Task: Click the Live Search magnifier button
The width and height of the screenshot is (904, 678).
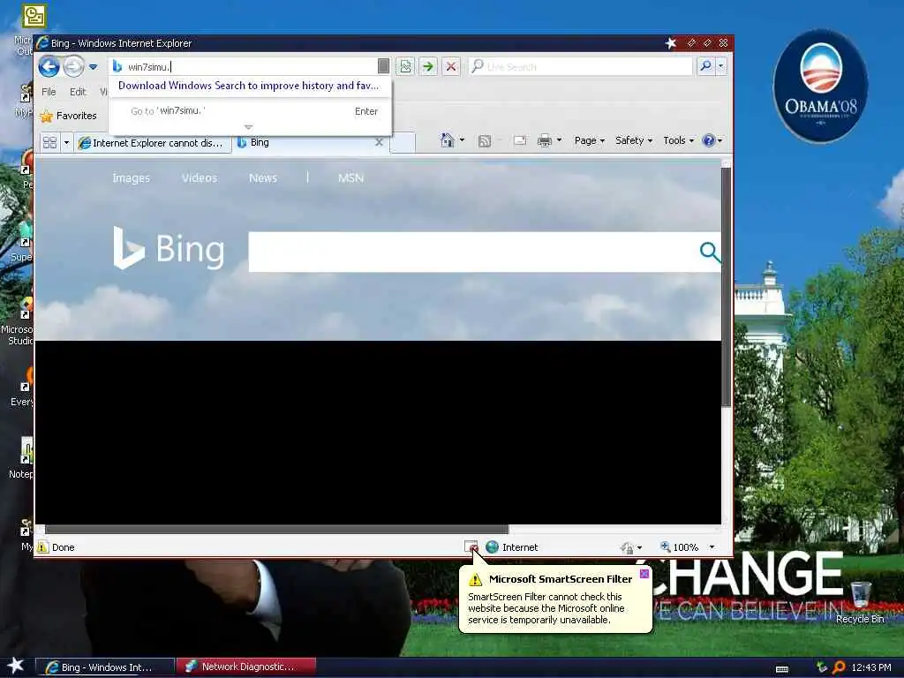Action: click(705, 66)
